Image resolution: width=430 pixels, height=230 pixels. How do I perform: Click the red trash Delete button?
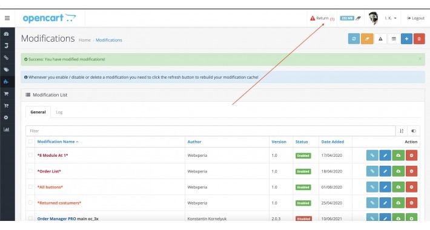tap(419, 39)
